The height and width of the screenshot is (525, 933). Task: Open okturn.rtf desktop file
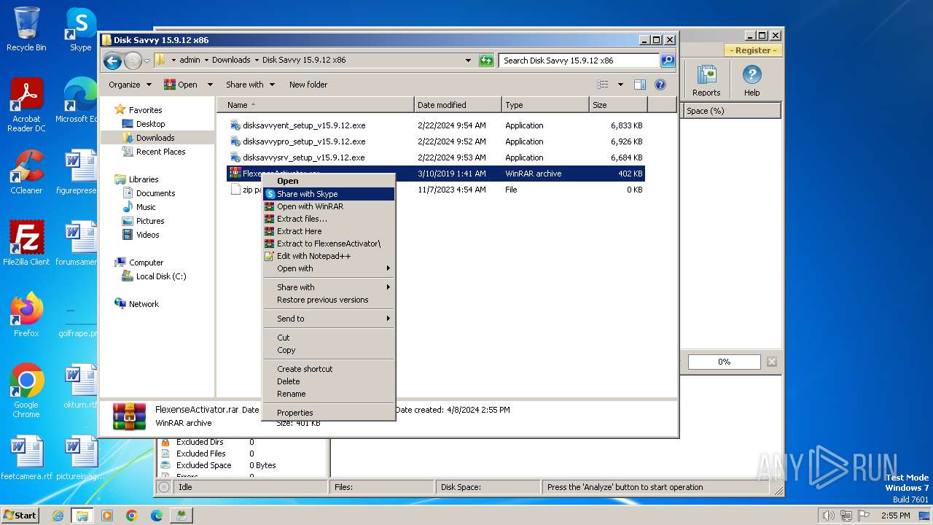[x=80, y=386]
